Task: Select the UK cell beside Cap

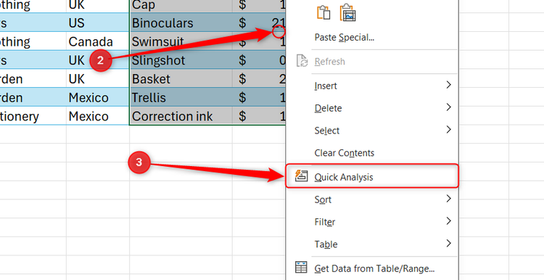Action: tap(98, 6)
